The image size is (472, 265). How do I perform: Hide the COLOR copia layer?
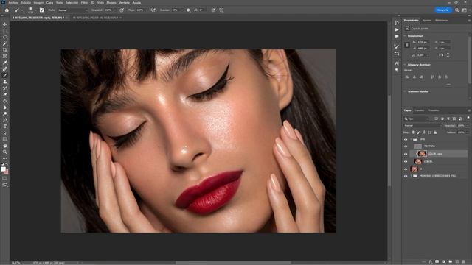pyautogui.click(x=406, y=154)
